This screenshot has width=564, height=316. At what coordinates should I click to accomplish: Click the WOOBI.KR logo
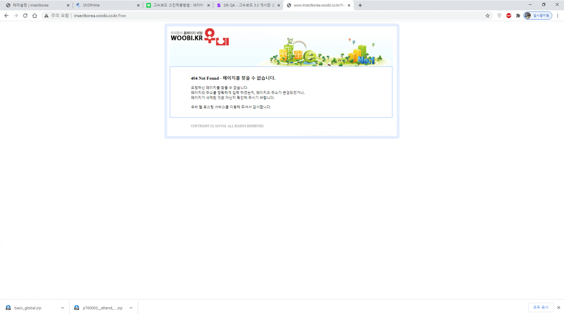click(x=200, y=37)
